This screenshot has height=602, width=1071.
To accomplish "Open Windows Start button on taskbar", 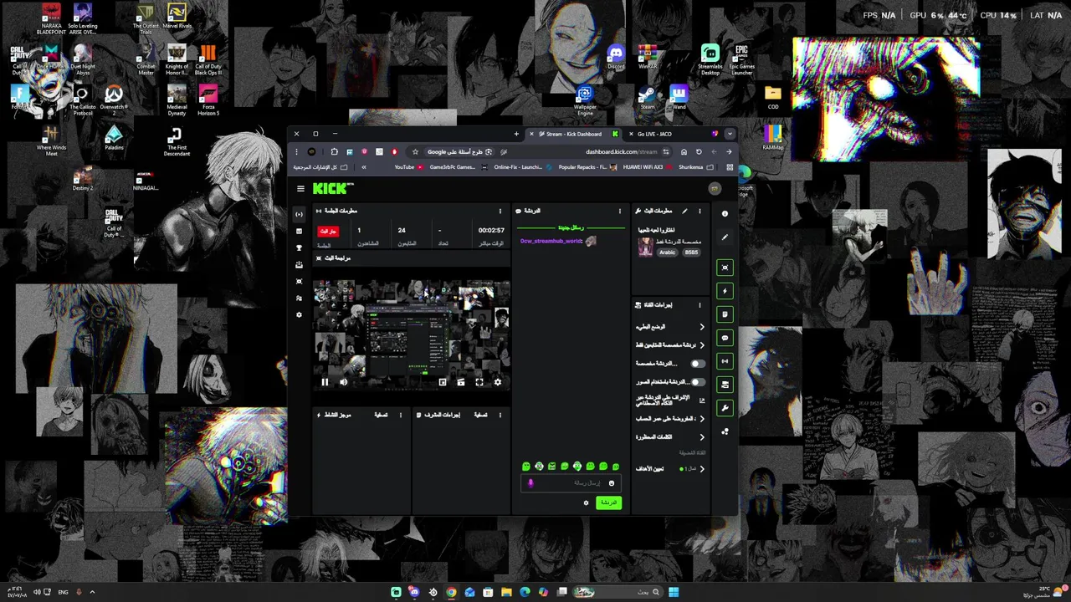I will (x=674, y=592).
